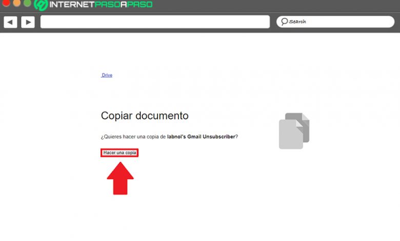Screen dimensions: 400x241
Task: Click the green maximize window dot
Action: [x=27, y=3]
